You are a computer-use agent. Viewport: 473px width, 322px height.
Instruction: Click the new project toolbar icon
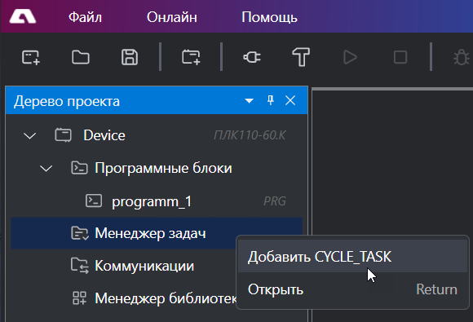pos(31,57)
